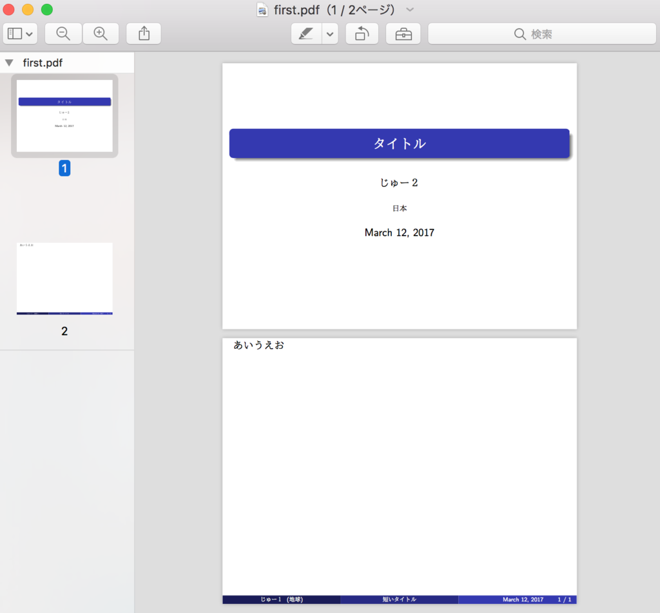Click footer date March 12, 2017

[523, 599]
